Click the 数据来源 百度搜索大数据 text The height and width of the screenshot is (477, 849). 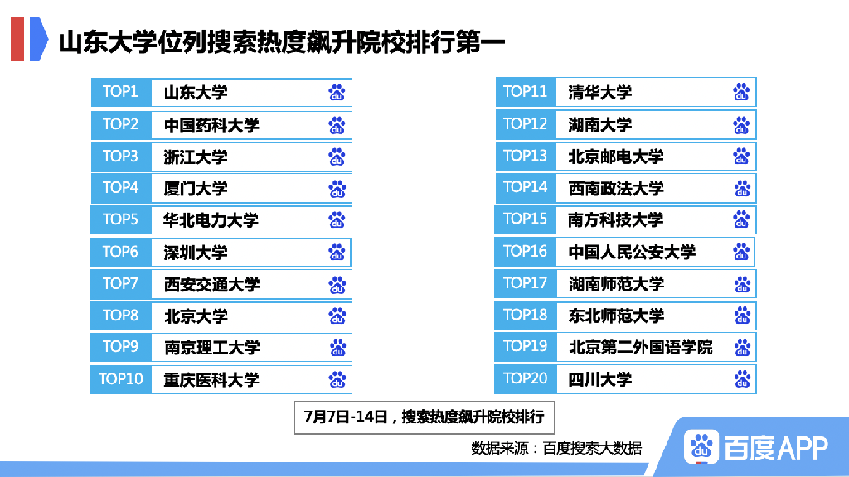[x=555, y=448]
